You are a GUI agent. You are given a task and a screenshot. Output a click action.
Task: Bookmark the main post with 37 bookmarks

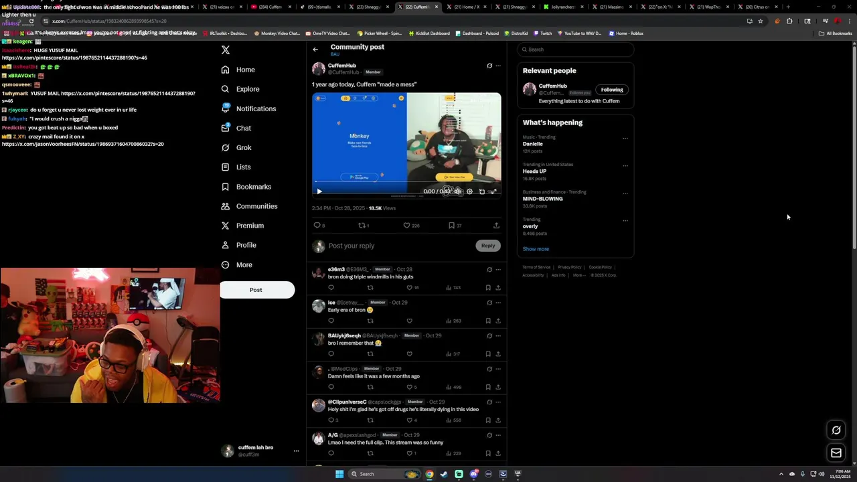click(451, 226)
